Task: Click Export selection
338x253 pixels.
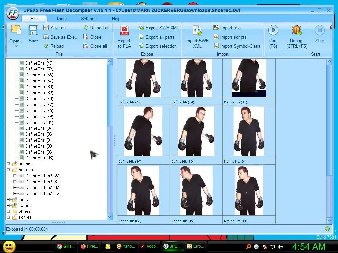Action: (157, 46)
